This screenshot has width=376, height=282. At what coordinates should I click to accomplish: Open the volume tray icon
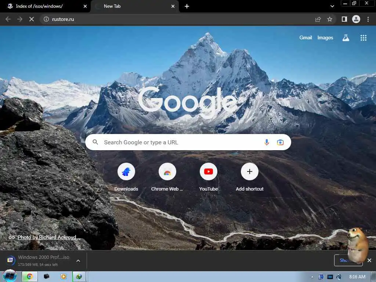339,277
